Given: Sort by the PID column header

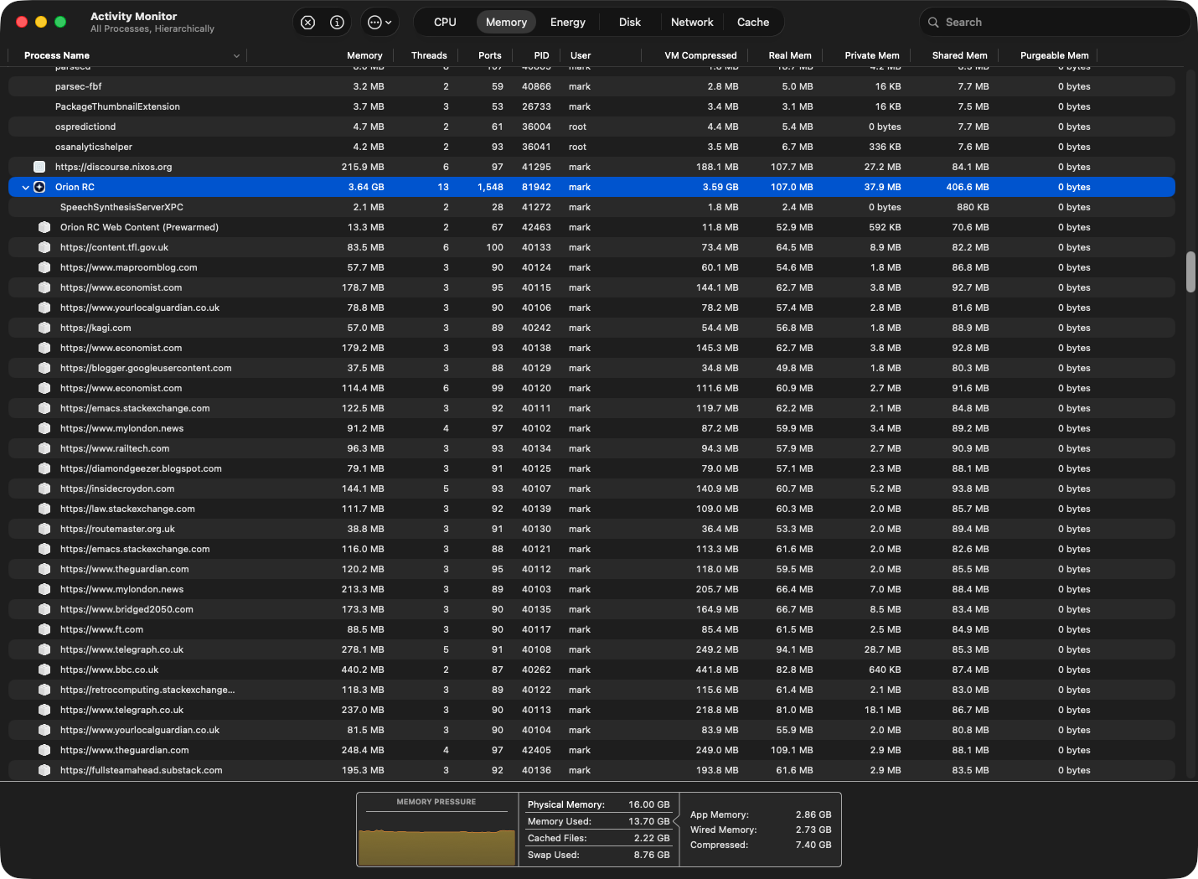Looking at the screenshot, I should pyautogui.click(x=542, y=55).
